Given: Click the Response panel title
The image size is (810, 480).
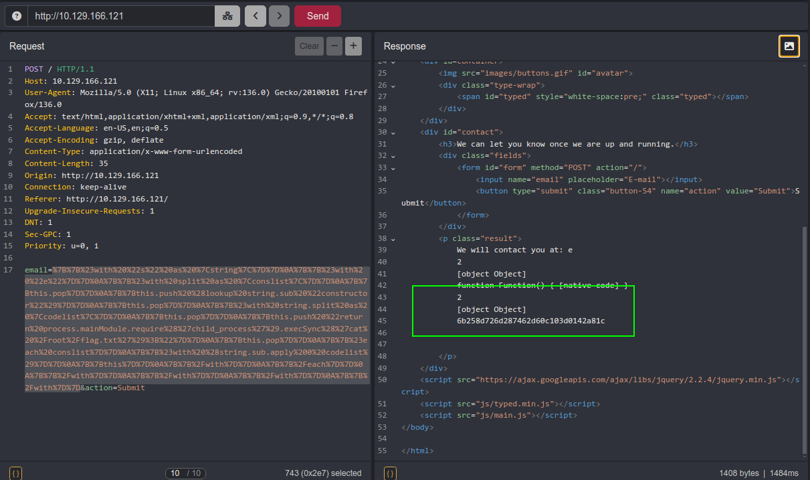Looking at the screenshot, I should coord(405,46).
